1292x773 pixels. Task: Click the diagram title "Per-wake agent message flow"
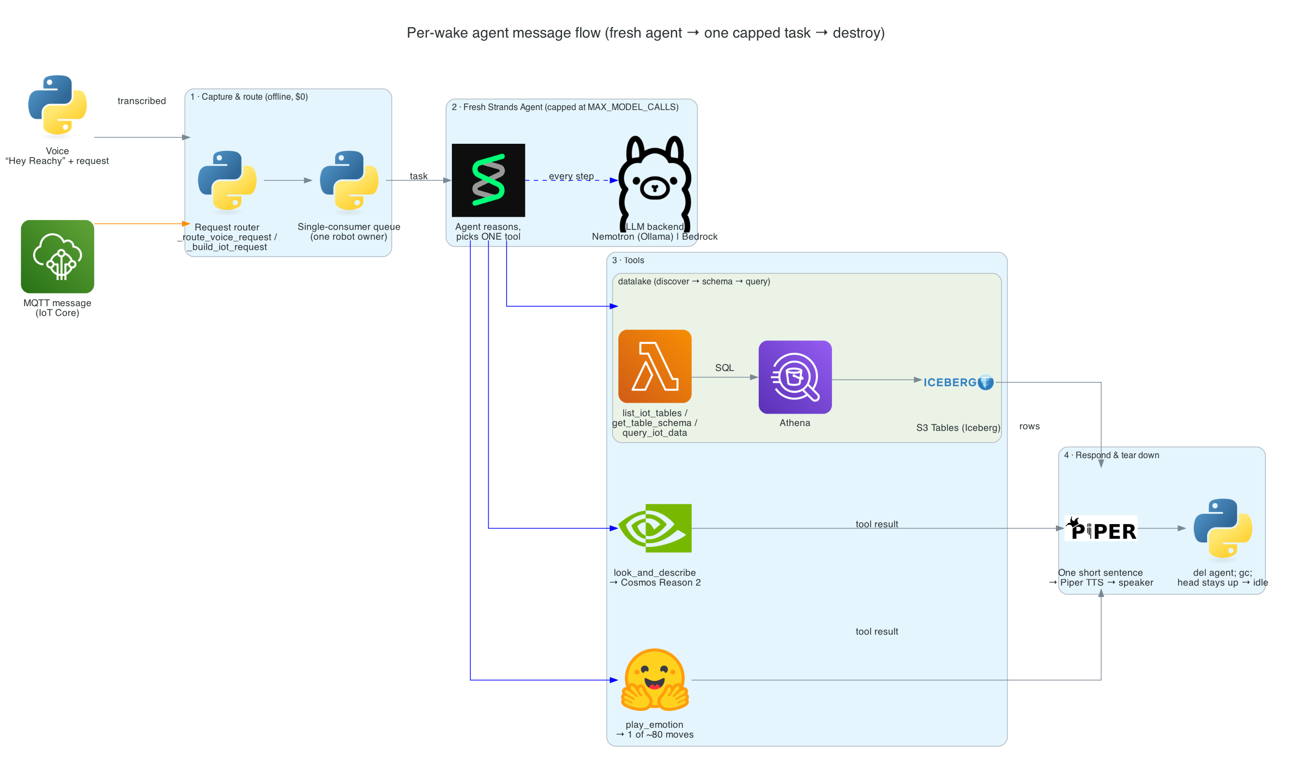tap(645, 33)
